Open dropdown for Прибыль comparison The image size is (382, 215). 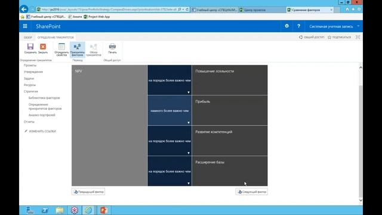(189, 122)
